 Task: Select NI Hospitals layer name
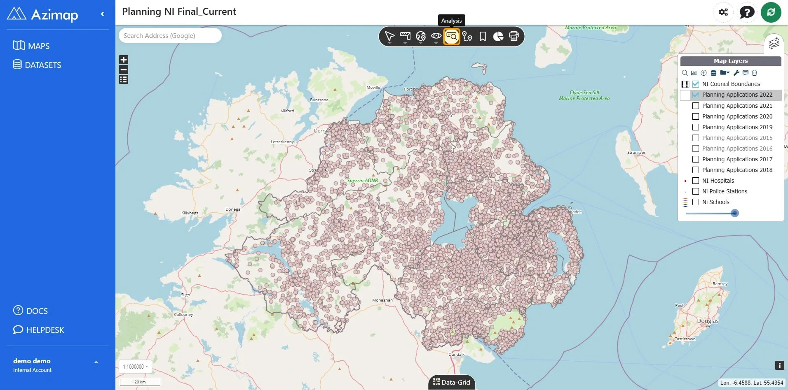[718, 181]
